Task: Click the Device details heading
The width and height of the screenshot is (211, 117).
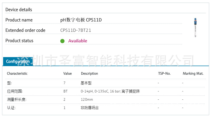Action: coord(19,10)
